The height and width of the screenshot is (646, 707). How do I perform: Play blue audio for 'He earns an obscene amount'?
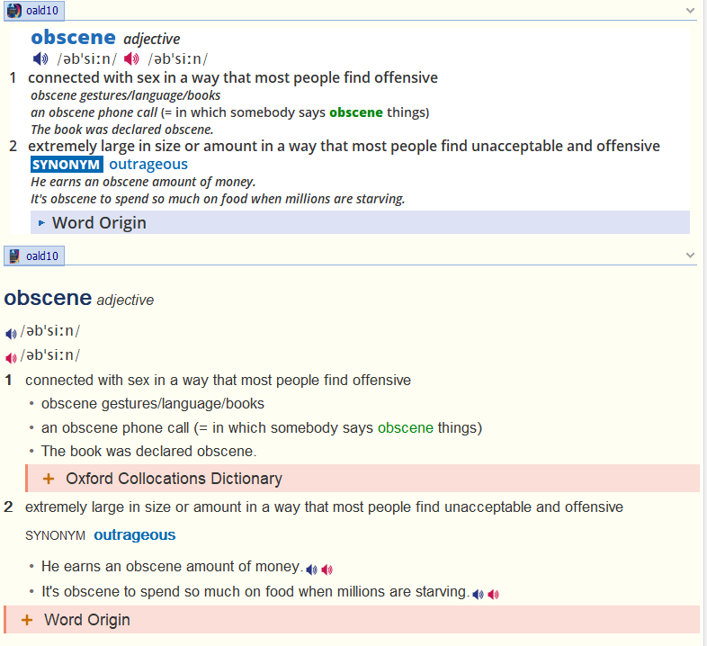click(x=311, y=570)
